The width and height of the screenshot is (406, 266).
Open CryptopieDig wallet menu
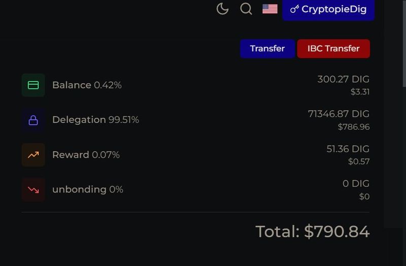pyautogui.click(x=328, y=9)
